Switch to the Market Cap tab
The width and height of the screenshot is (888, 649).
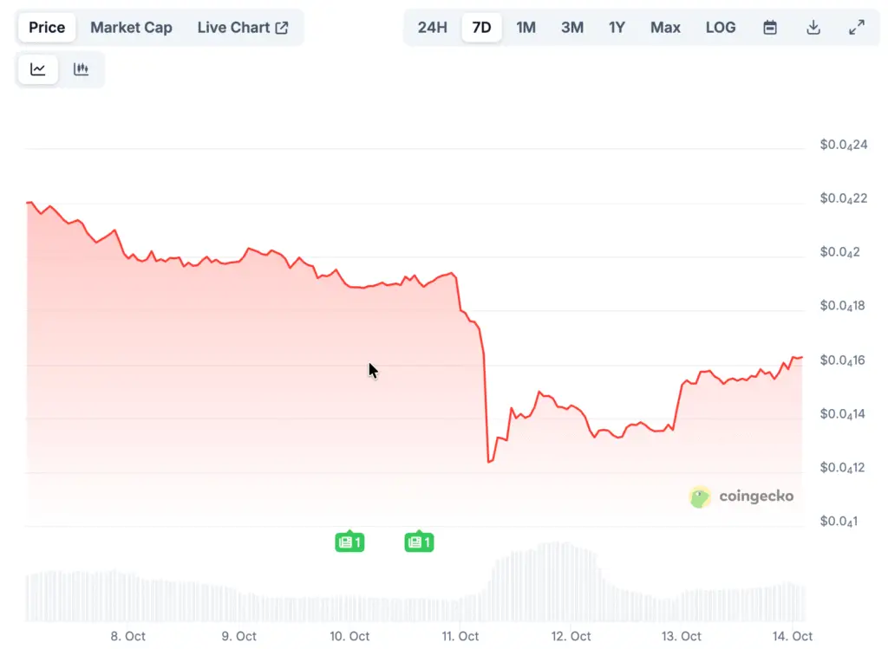tap(131, 27)
